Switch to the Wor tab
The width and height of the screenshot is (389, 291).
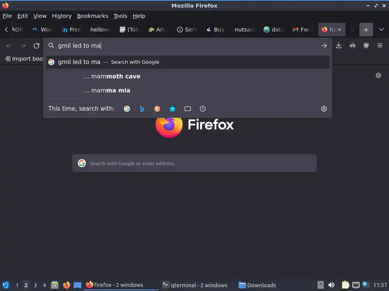(x=43, y=30)
